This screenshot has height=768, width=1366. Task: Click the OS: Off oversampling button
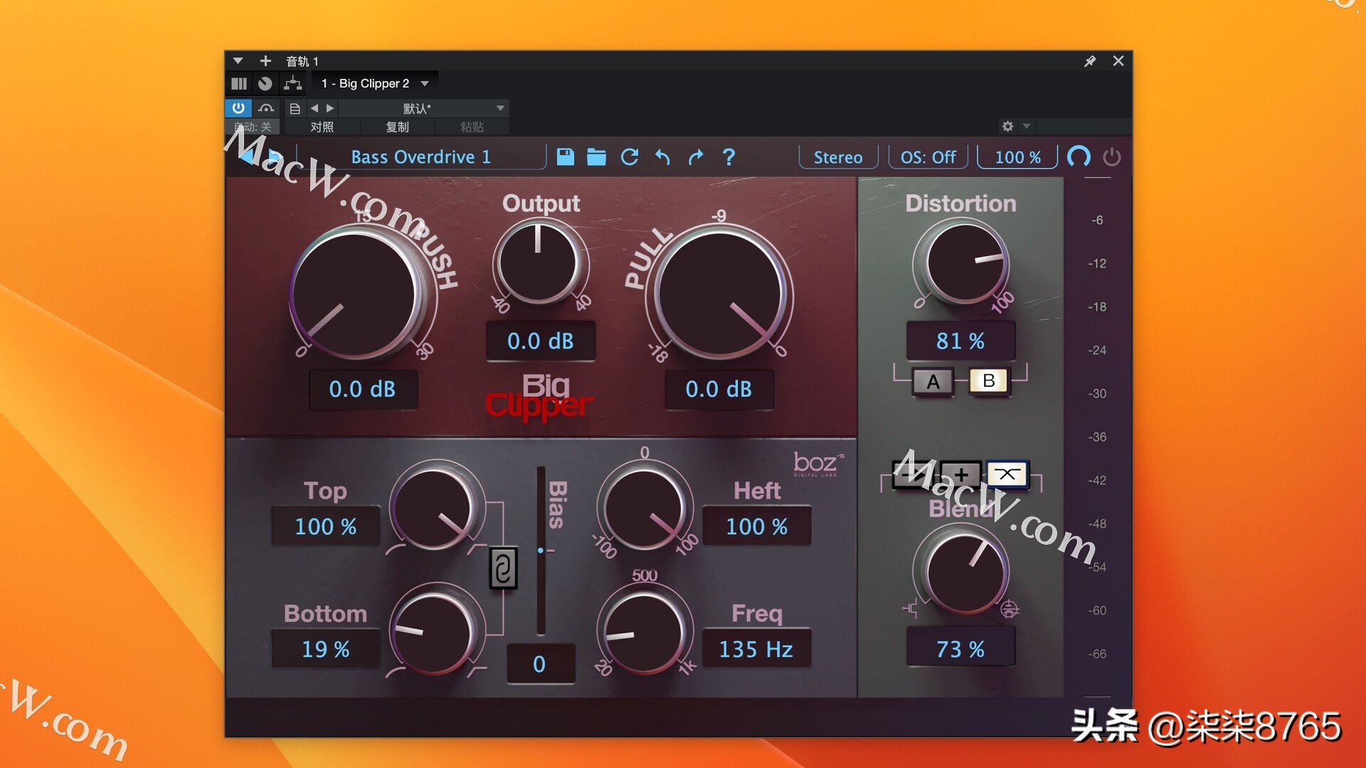coord(927,157)
